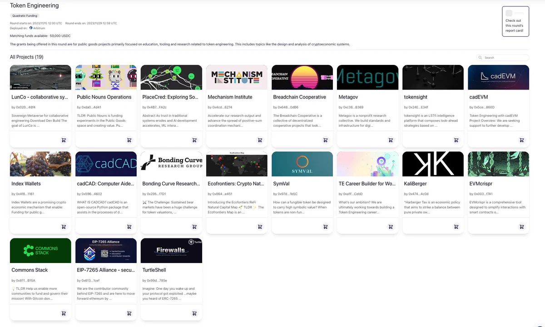
Task: Add TE Career Builder to cart
Action: click(391, 227)
